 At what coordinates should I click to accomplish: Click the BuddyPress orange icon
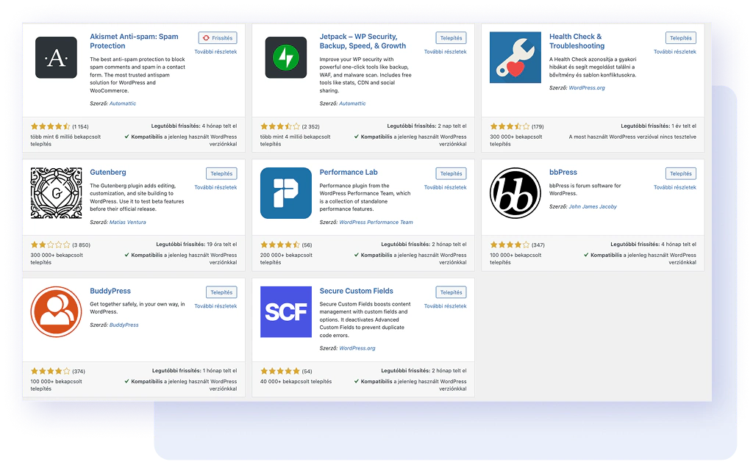(x=57, y=311)
